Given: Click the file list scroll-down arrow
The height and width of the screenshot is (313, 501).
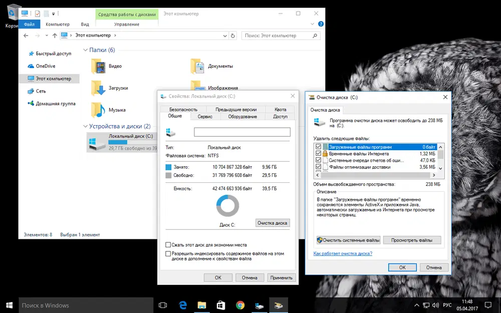Looking at the screenshot, I should (440, 168).
